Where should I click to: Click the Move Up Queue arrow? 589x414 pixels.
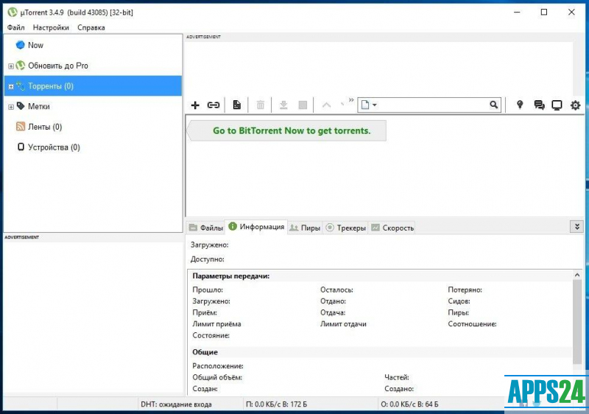[x=326, y=105]
